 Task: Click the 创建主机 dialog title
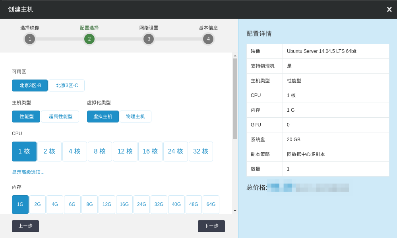[x=21, y=10]
